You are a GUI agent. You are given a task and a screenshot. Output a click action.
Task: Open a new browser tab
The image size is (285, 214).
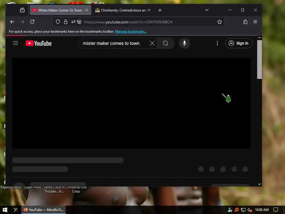[160, 10]
